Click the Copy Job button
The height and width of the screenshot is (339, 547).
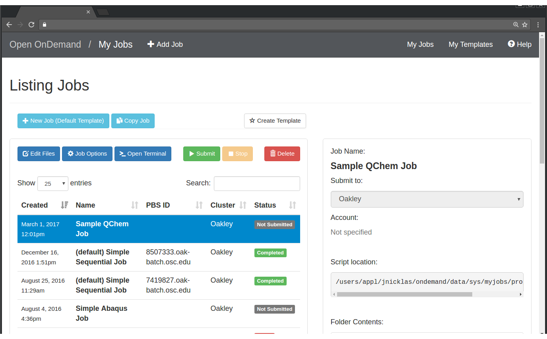tap(133, 121)
